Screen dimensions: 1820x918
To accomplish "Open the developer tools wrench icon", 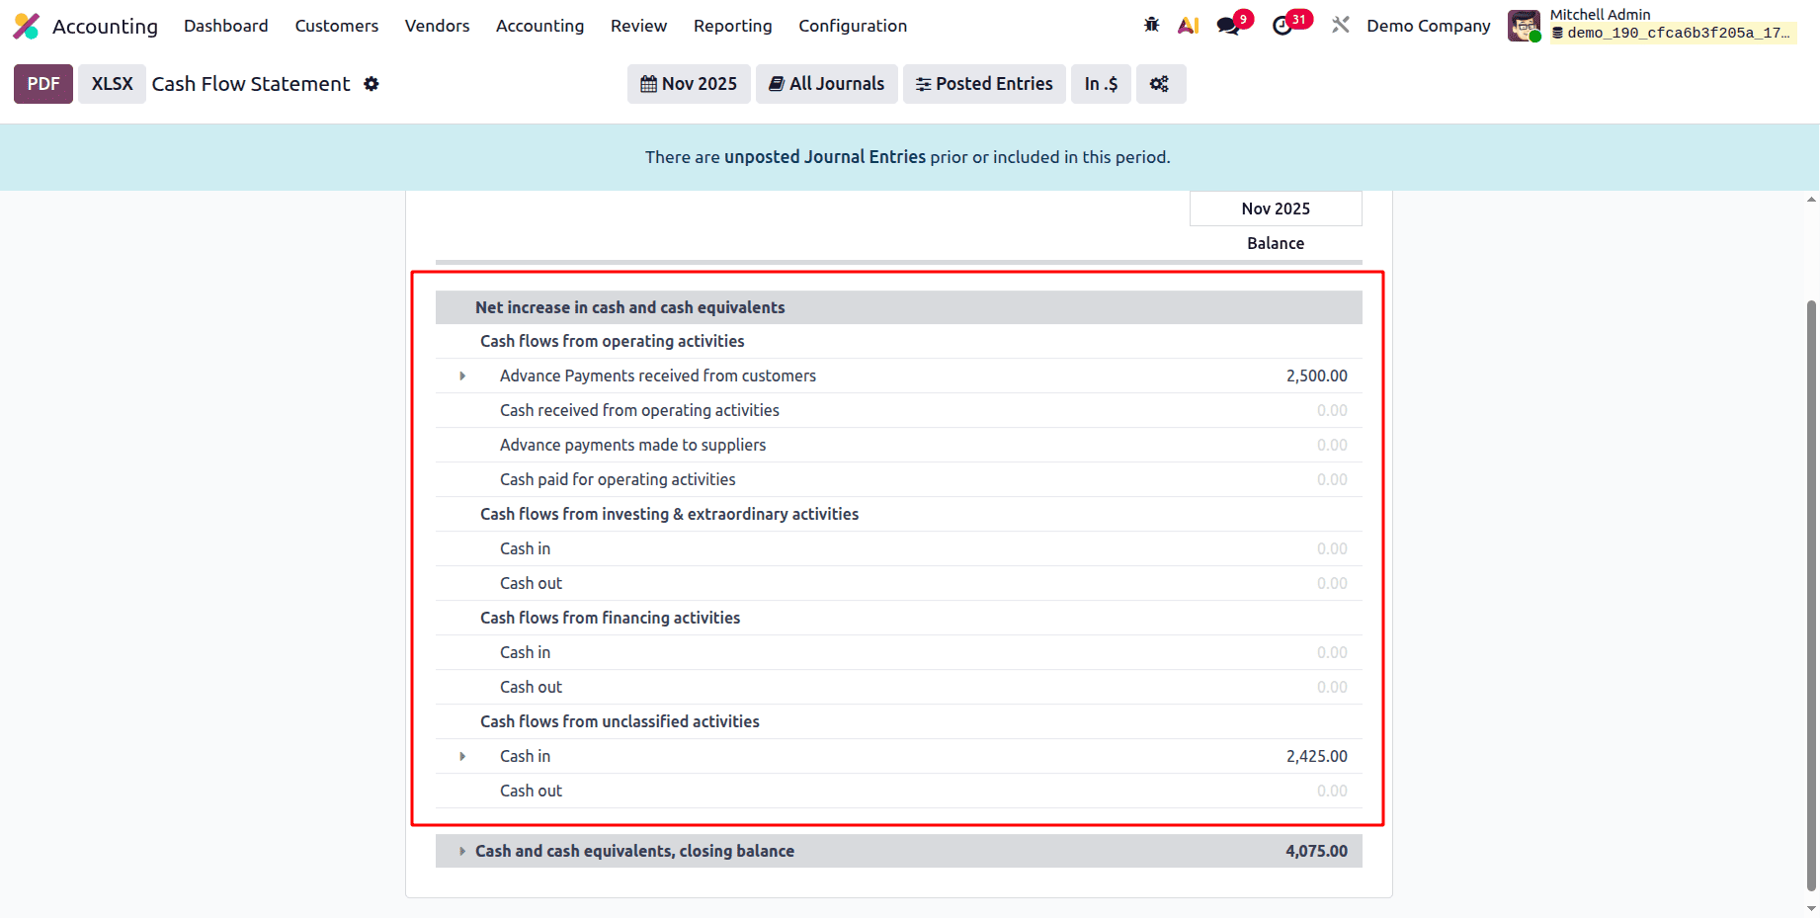I will [1340, 24].
